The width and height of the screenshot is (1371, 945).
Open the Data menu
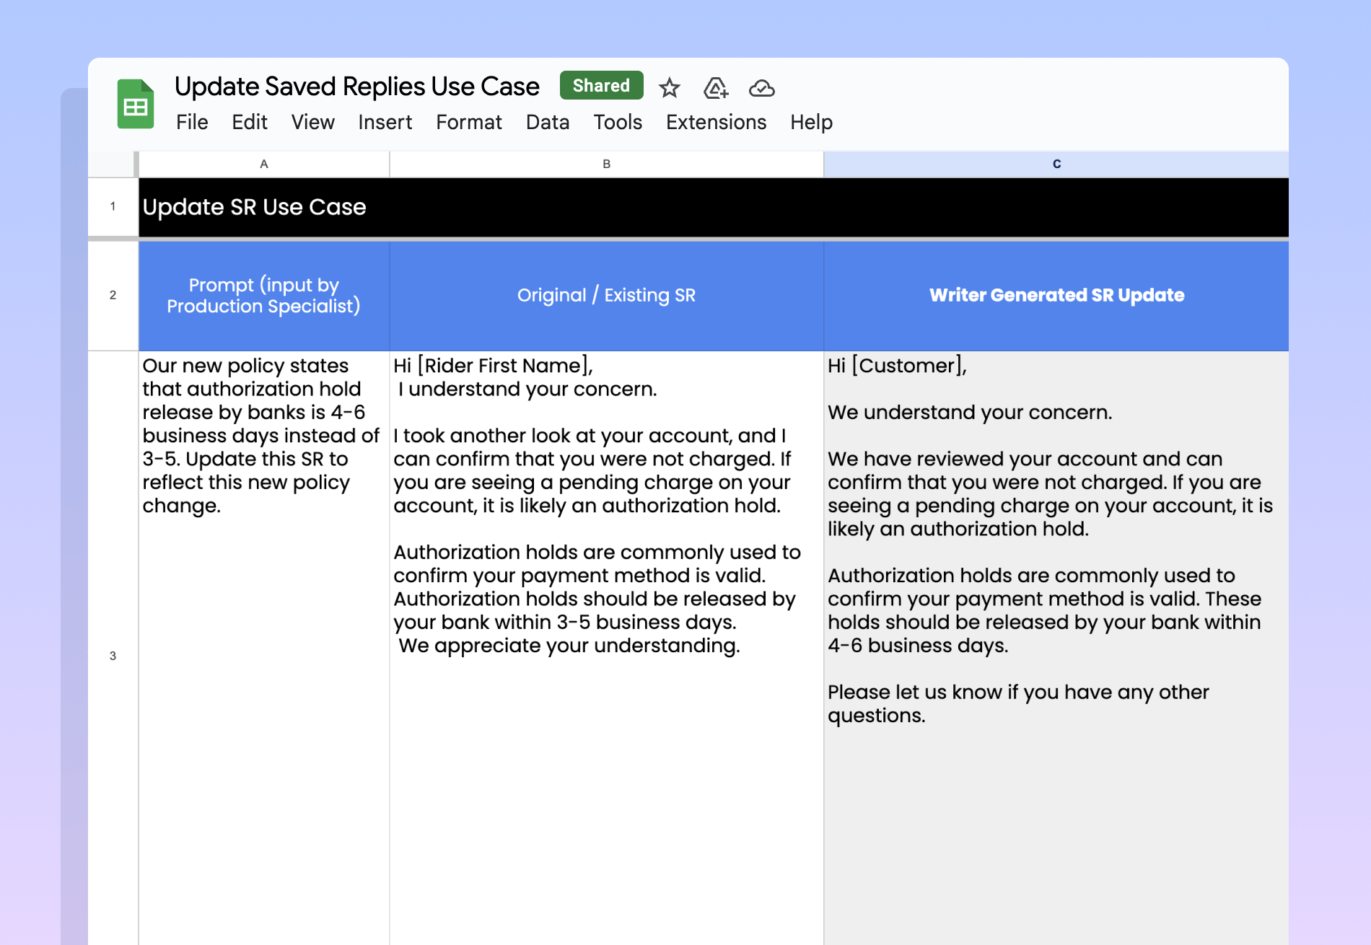547,123
